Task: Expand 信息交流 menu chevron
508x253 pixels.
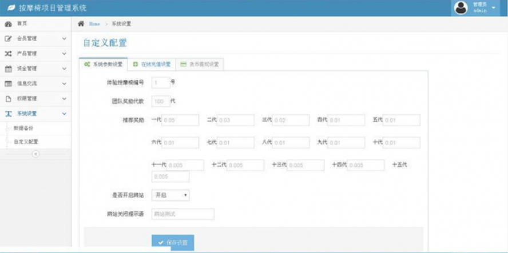Action: tap(64, 83)
